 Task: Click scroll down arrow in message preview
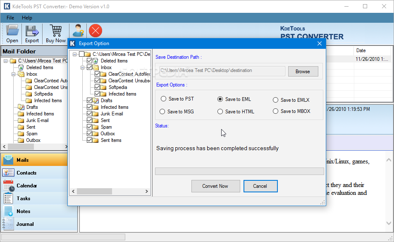pyautogui.click(x=389, y=223)
